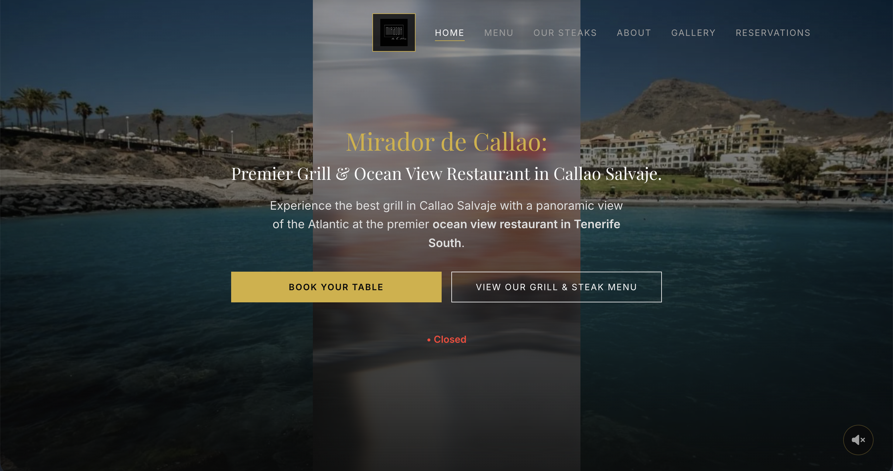
Task: Click the red dot beside Closed
Action: pyautogui.click(x=429, y=340)
